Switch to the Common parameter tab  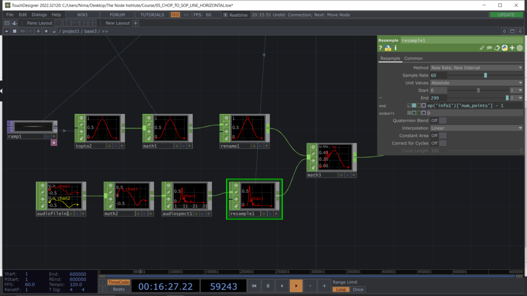(413, 59)
